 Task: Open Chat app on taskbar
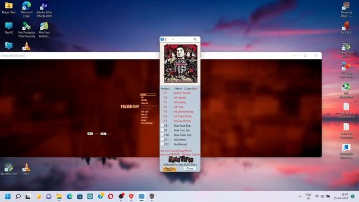pyautogui.click(x=49, y=196)
